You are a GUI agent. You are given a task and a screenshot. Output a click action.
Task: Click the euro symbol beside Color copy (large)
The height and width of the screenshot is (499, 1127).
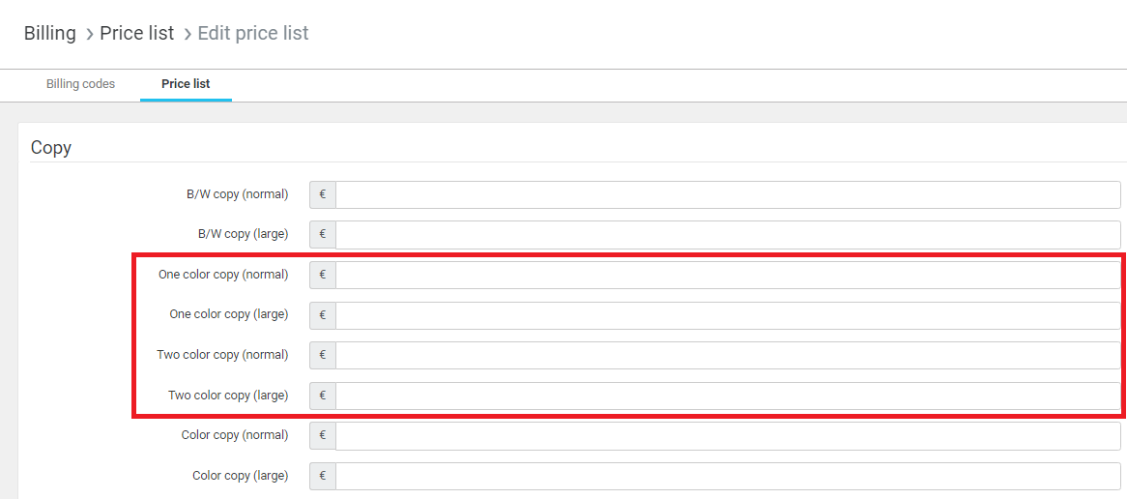click(323, 476)
